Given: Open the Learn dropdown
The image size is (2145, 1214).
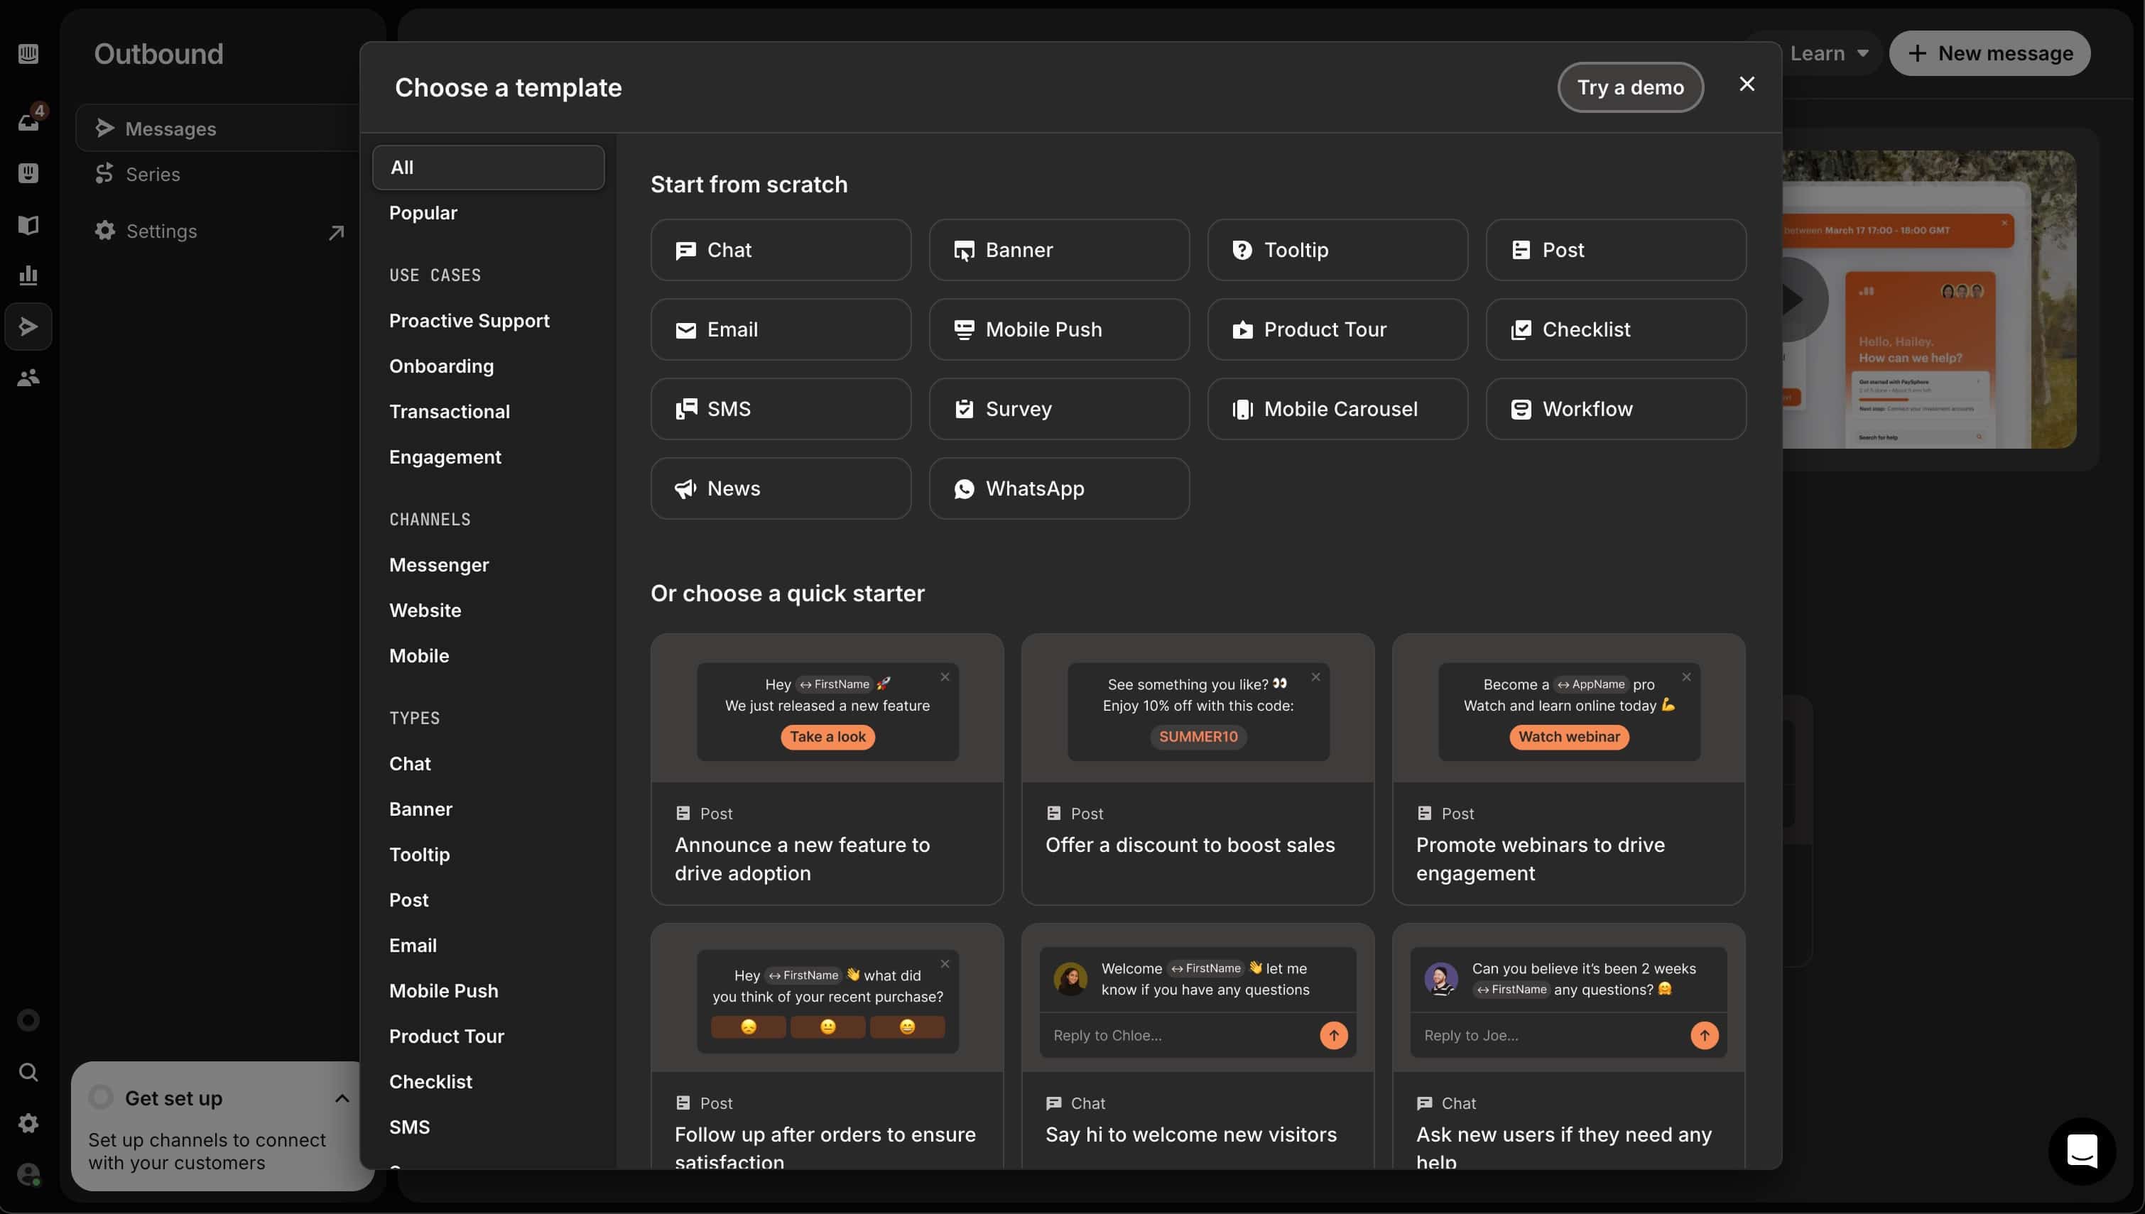Looking at the screenshot, I should tap(1828, 53).
